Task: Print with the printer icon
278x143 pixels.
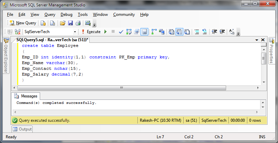Action: click(78, 23)
